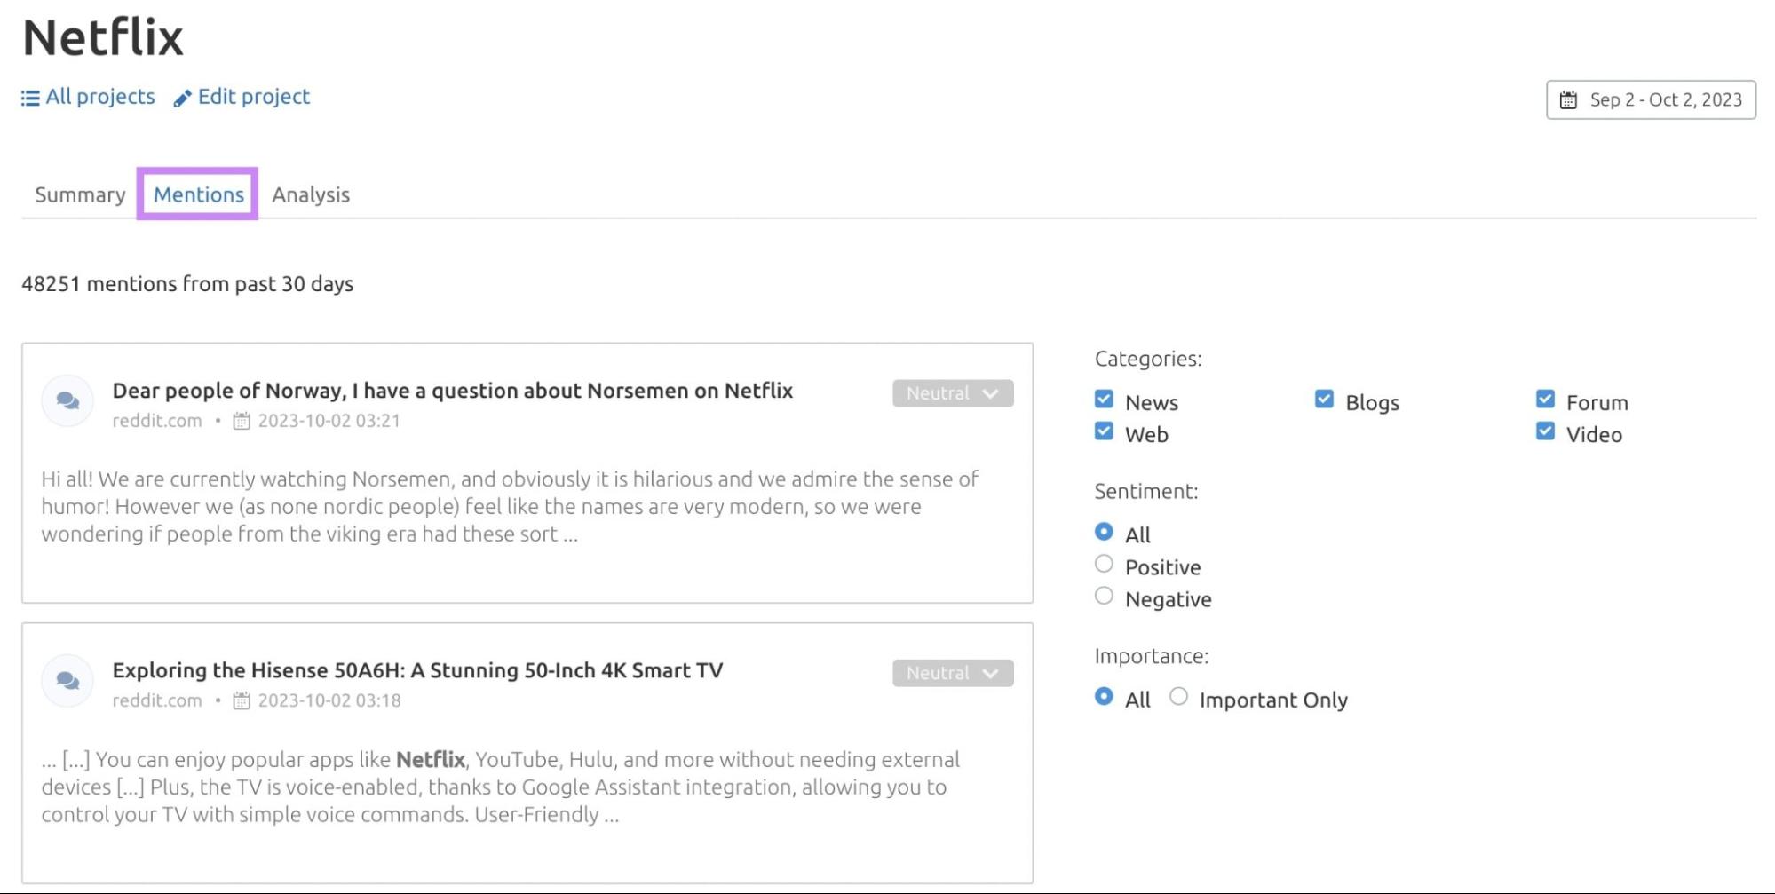Click the chat bubble icon on the Hisense mention
The height and width of the screenshot is (894, 1775).
67,679
